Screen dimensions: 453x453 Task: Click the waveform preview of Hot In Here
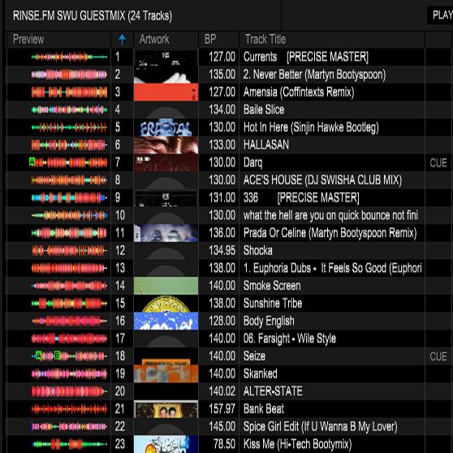click(x=69, y=127)
